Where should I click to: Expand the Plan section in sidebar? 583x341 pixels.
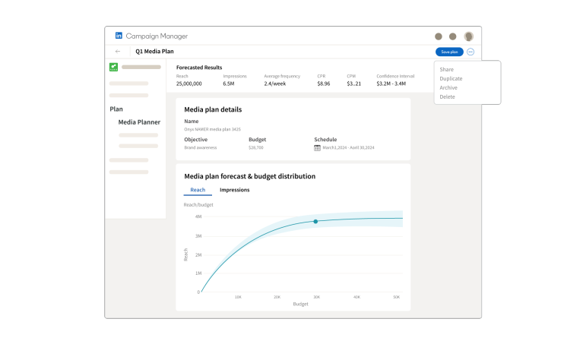coord(116,109)
